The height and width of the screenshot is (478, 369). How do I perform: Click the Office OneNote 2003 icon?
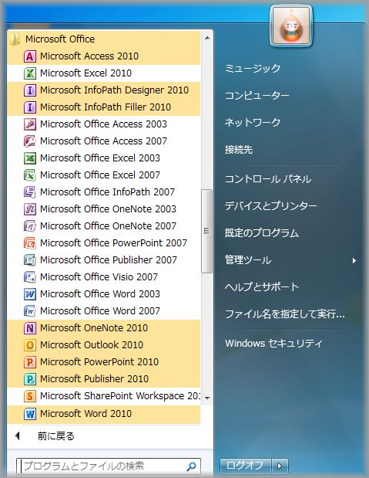click(30, 209)
